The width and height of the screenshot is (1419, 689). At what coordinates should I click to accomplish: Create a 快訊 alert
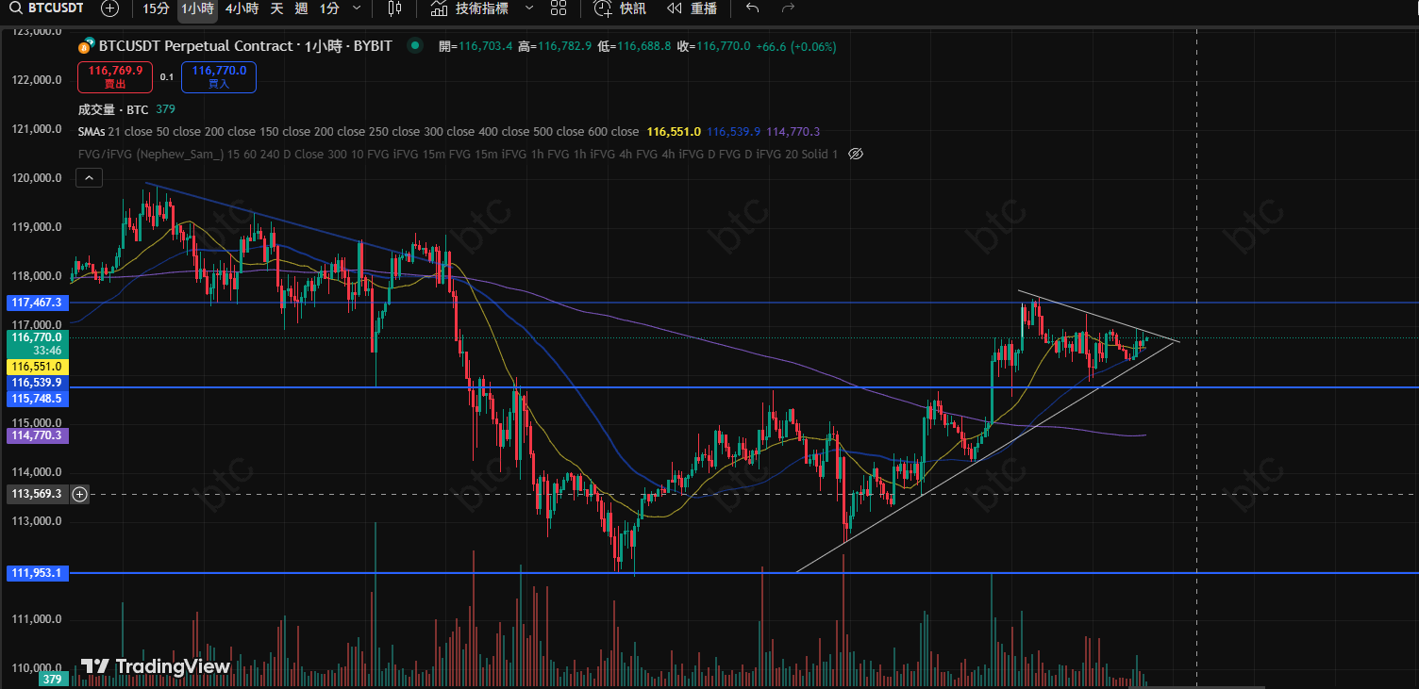tap(621, 8)
